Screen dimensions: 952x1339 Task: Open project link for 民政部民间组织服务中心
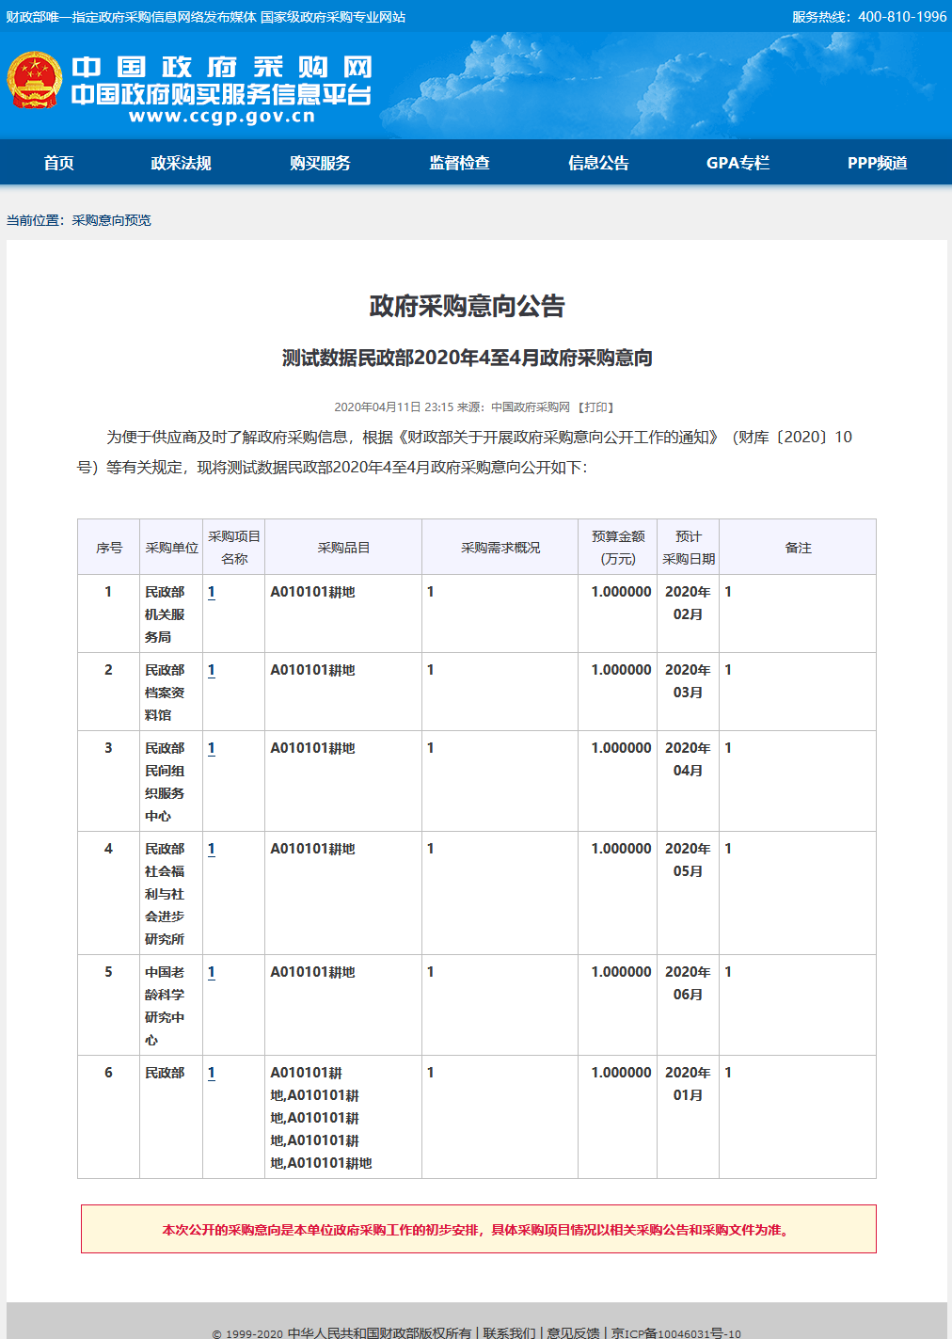click(x=213, y=748)
